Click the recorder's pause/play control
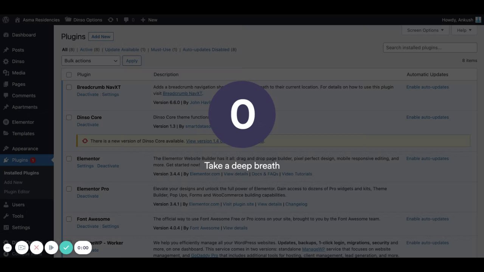The image size is (484, 272). 51,248
